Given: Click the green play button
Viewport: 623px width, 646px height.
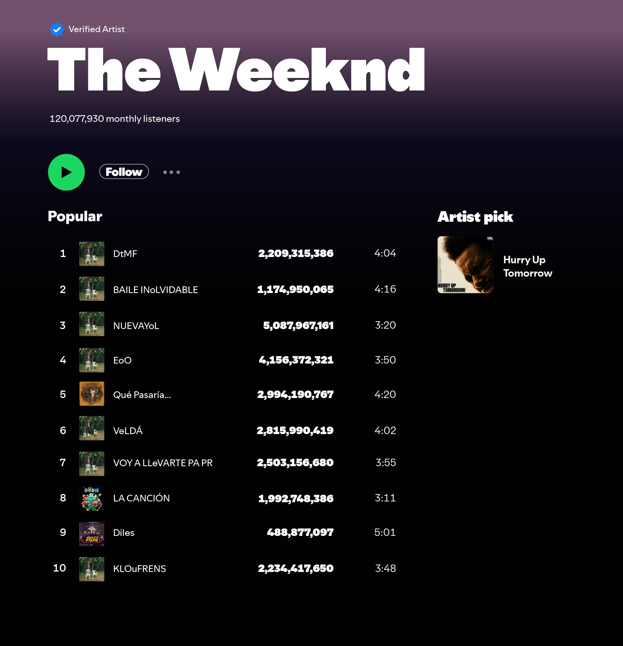Looking at the screenshot, I should pyautogui.click(x=66, y=172).
